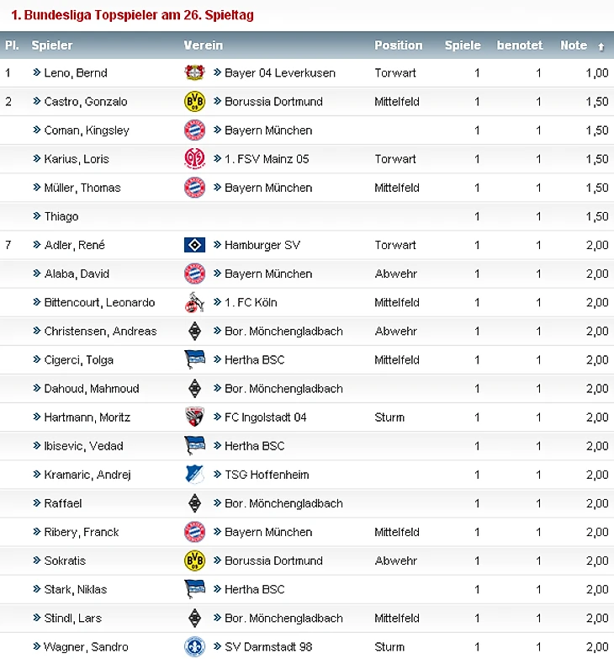Click the FC Ingolstadt 04 crest
614x659 pixels.
point(194,417)
